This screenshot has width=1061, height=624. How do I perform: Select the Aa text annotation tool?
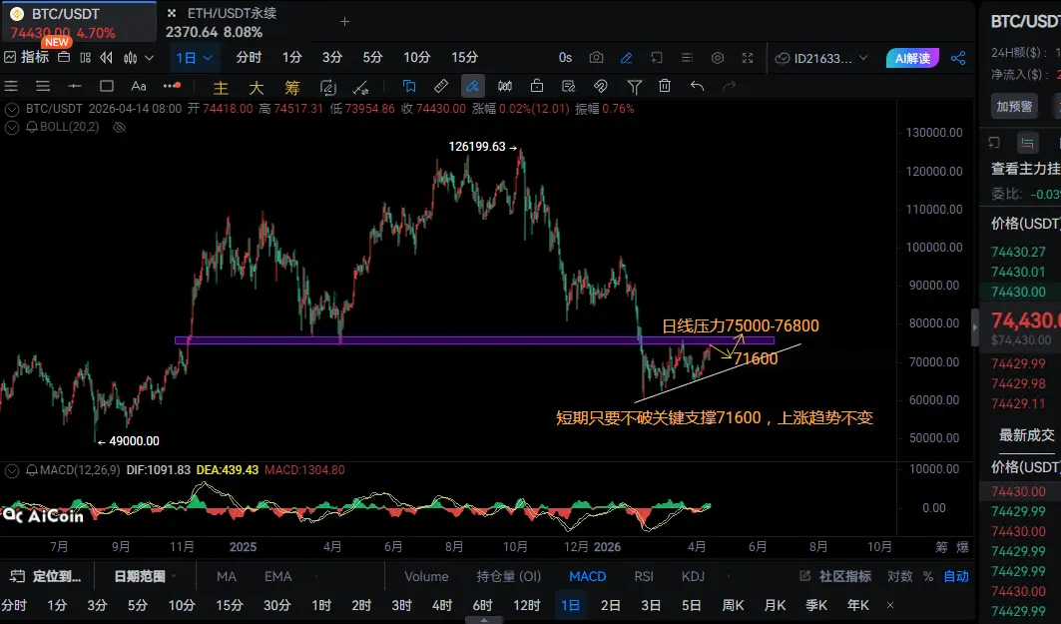138,86
